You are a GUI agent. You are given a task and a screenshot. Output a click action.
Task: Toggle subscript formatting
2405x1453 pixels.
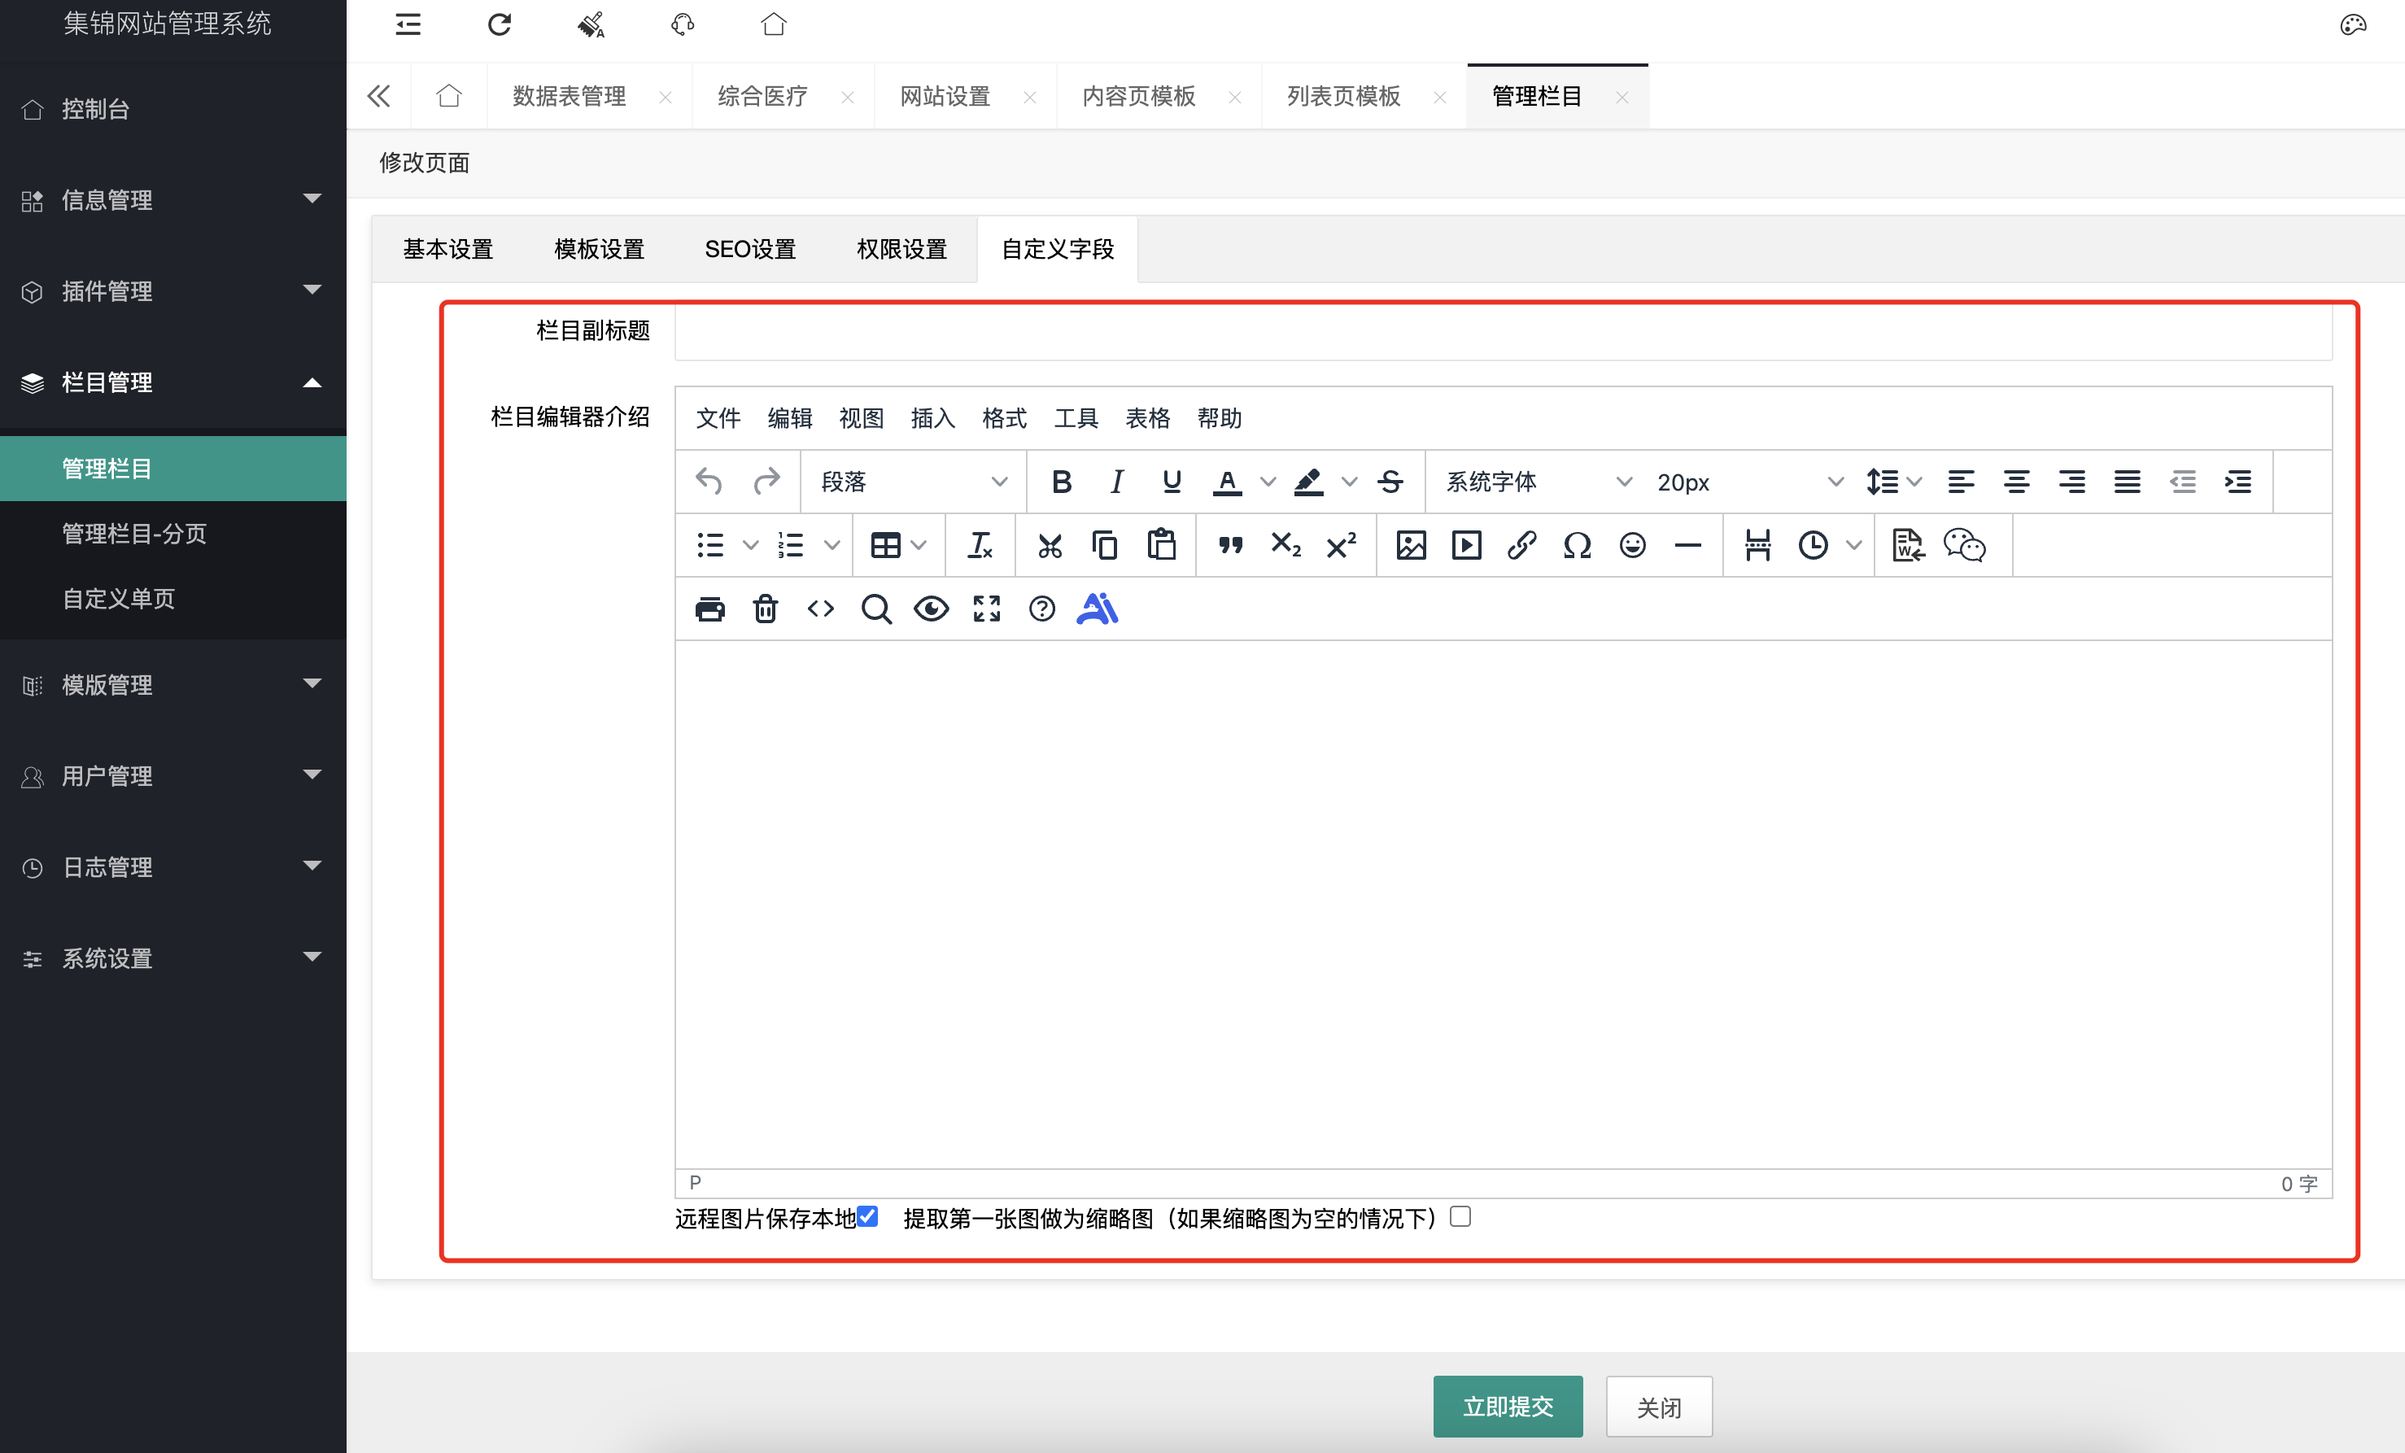pos(1286,544)
